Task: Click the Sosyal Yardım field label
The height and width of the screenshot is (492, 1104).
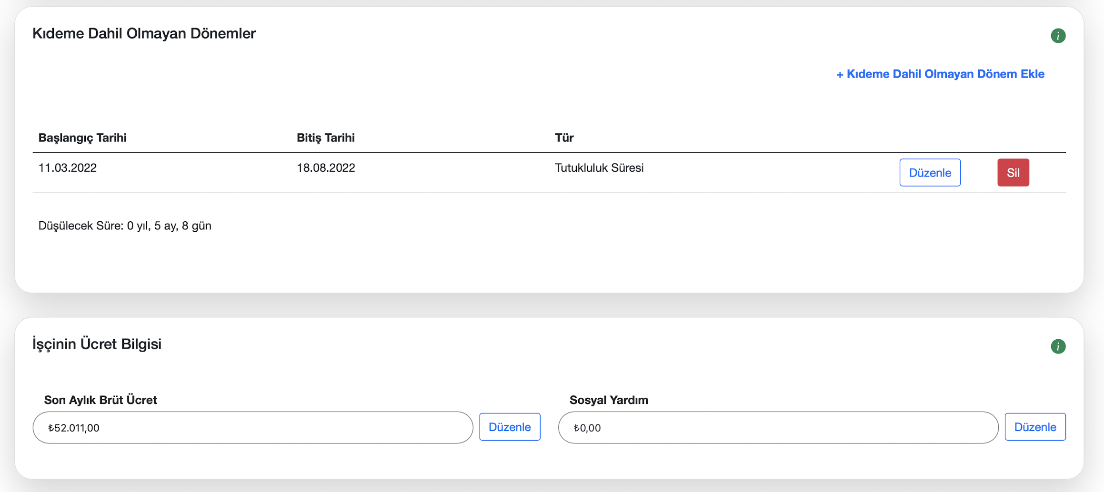Action: [608, 400]
